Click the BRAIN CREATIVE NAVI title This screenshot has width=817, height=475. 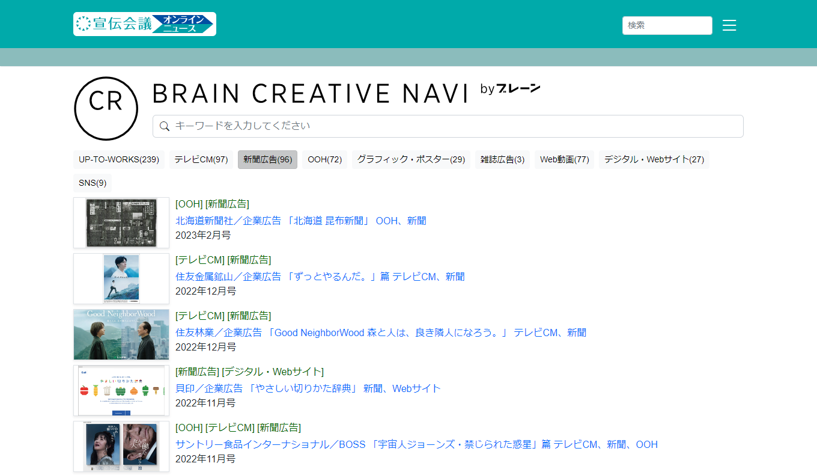coord(310,93)
